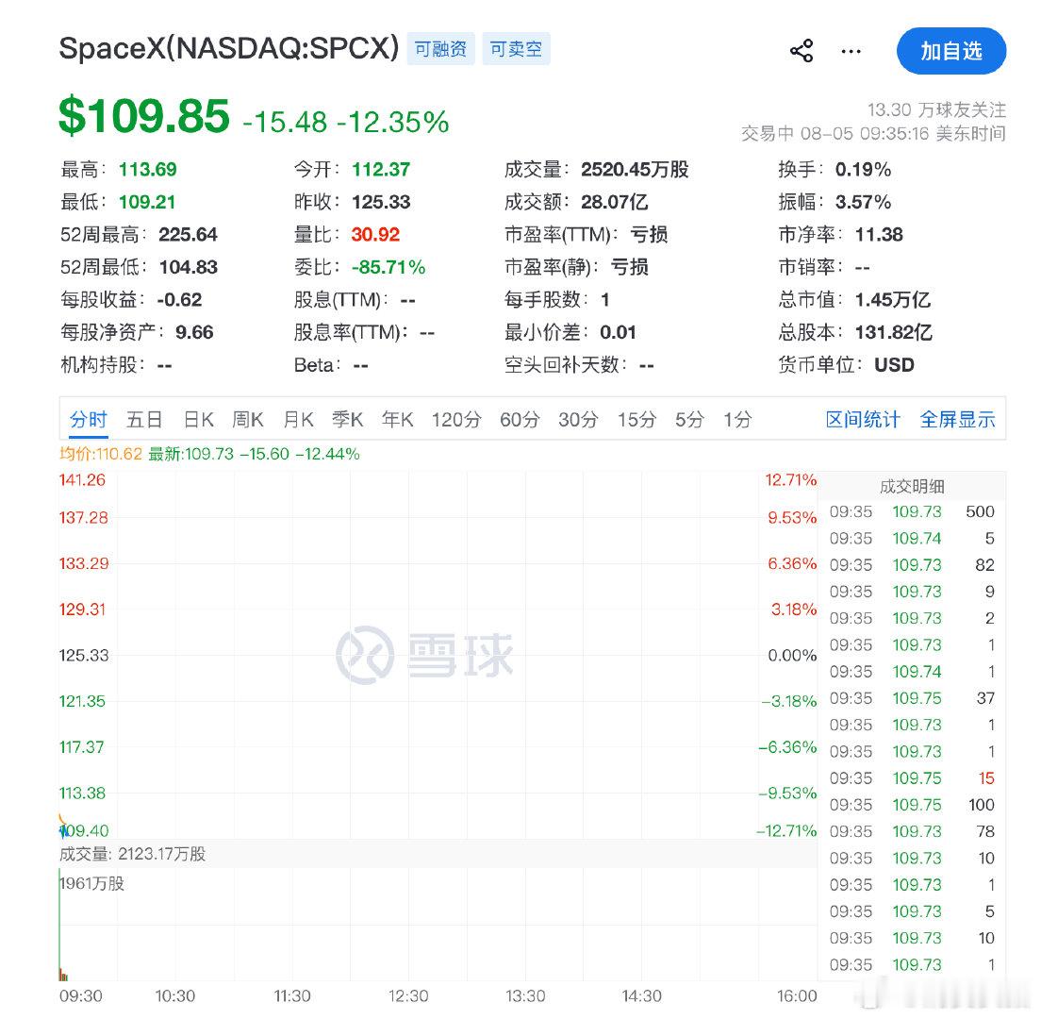Click the 量比 value 30.92
The image size is (1041, 1019).
376,235
